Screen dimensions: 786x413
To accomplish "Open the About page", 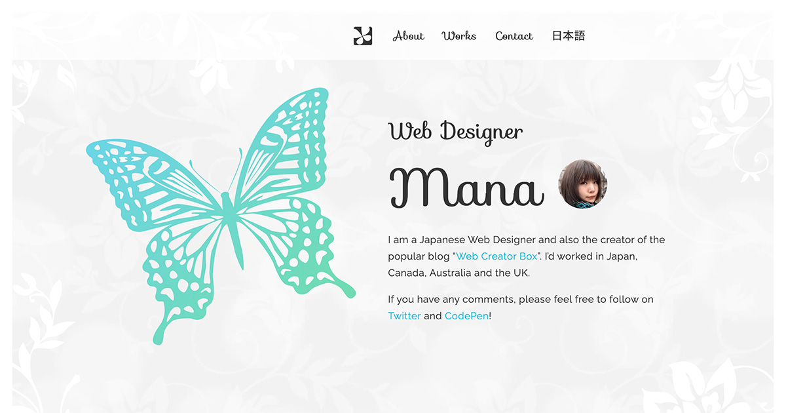I will (409, 36).
